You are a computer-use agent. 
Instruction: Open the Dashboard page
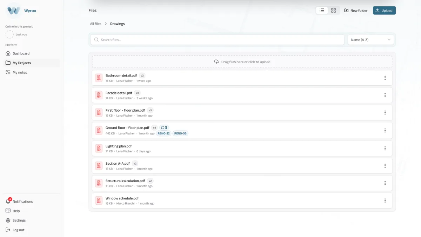click(x=21, y=53)
